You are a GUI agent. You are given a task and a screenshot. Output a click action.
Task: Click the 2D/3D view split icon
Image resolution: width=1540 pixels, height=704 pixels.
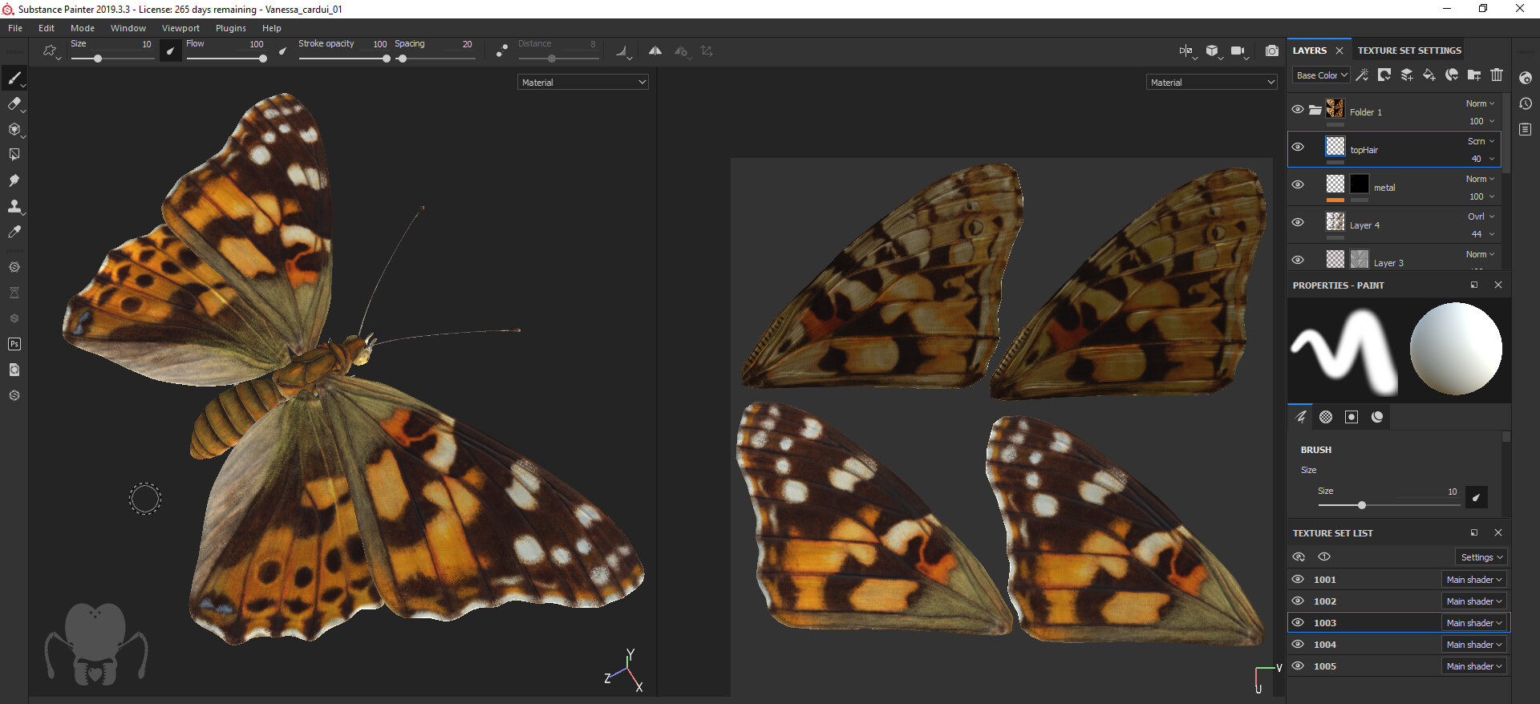point(1186,51)
